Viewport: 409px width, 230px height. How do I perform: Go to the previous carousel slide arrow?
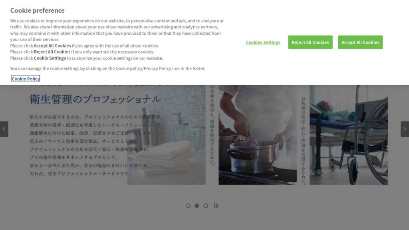4,129
